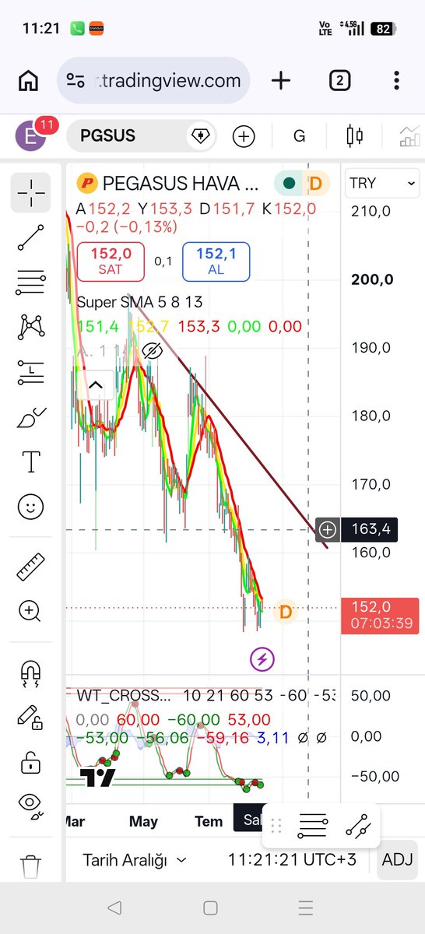Open the line style option in floating toolbar
Screen dimensions: 425x934
tap(313, 827)
